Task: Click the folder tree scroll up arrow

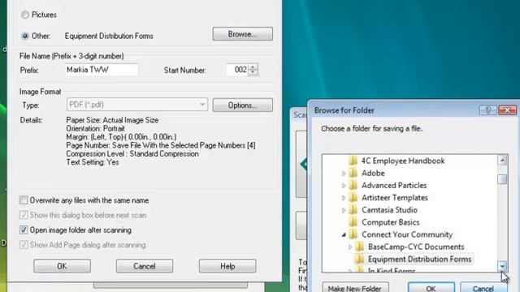Action: coord(502,161)
